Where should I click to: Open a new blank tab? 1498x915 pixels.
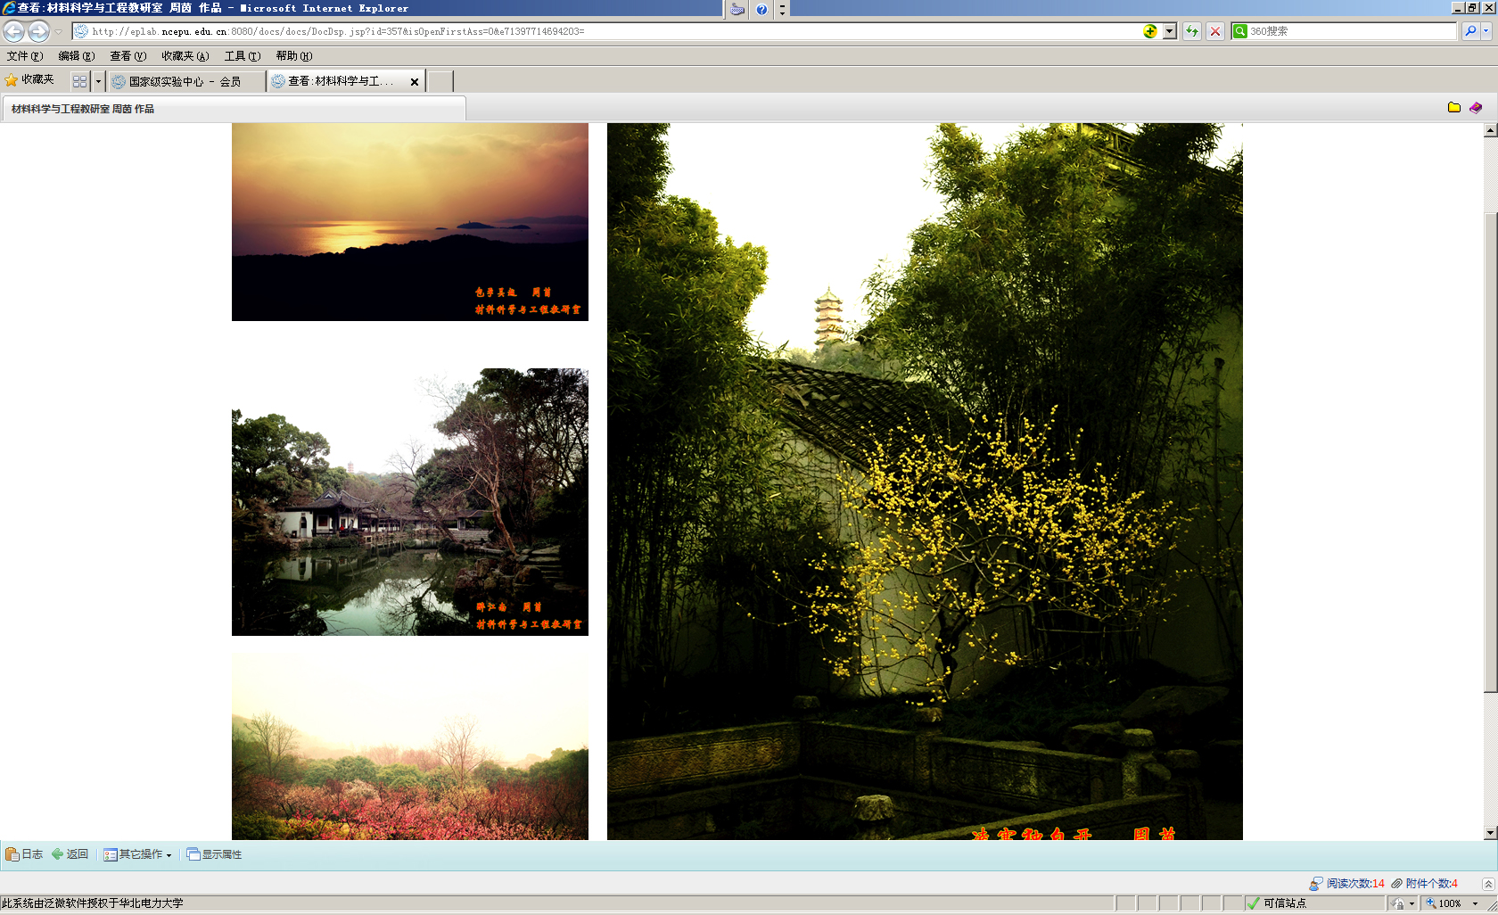(x=440, y=81)
